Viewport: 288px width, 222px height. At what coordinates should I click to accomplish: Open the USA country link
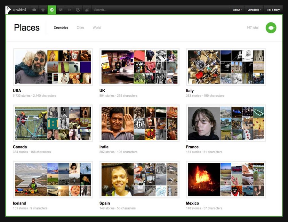17,91
